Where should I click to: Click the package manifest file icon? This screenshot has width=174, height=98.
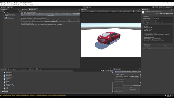click(143, 12)
